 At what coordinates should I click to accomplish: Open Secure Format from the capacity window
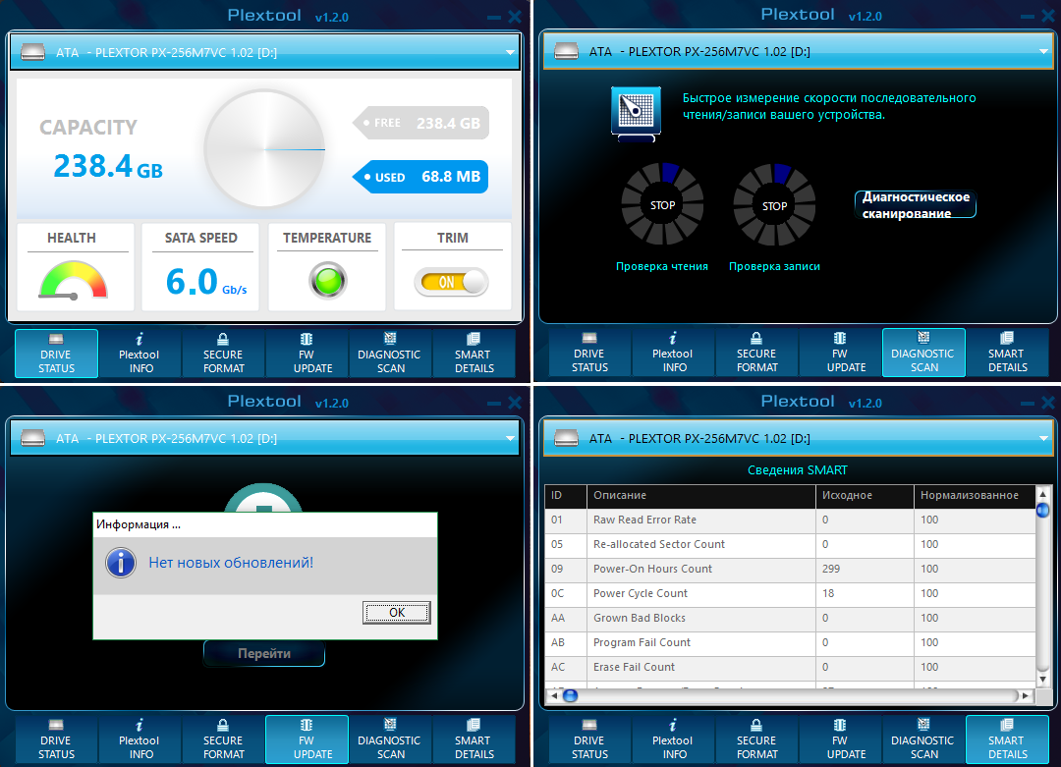click(x=223, y=354)
